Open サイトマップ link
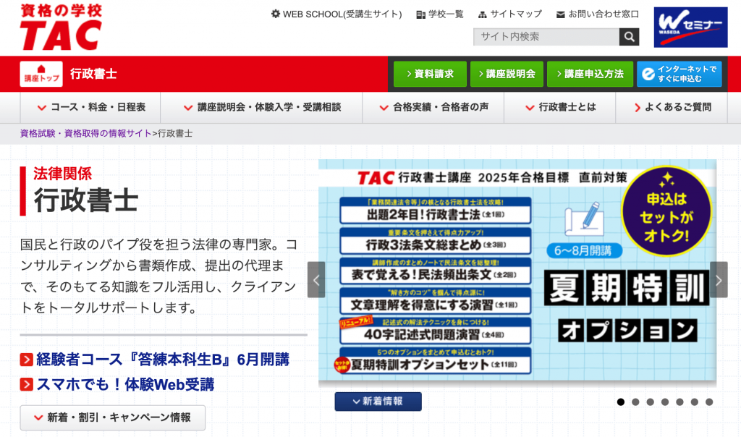The image size is (741, 437). pos(516,14)
